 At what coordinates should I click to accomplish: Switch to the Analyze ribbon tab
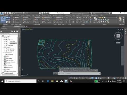pyautogui.click(x=28, y=15)
